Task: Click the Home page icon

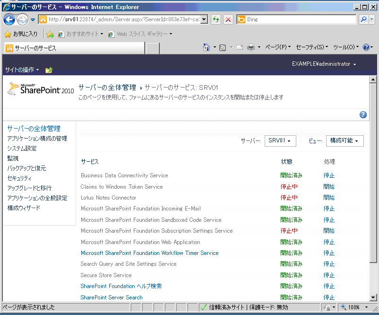Action: click(x=206, y=47)
